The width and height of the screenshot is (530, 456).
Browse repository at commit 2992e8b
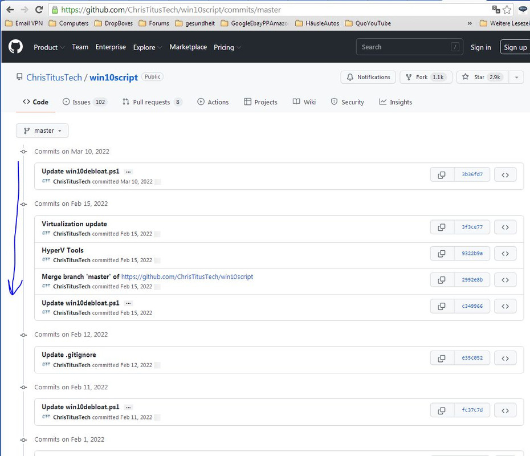(x=505, y=280)
